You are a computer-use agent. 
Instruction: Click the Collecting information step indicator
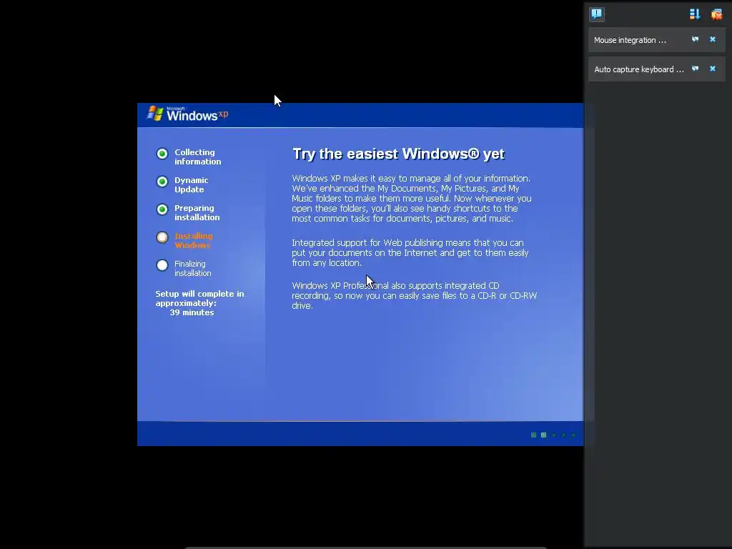click(x=162, y=154)
